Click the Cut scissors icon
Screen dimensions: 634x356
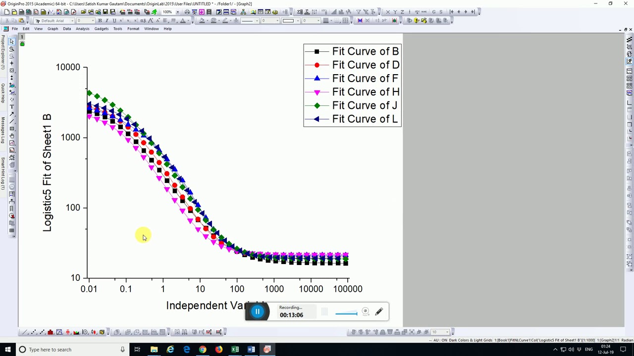pyautogui.click(x=7, y=21)
